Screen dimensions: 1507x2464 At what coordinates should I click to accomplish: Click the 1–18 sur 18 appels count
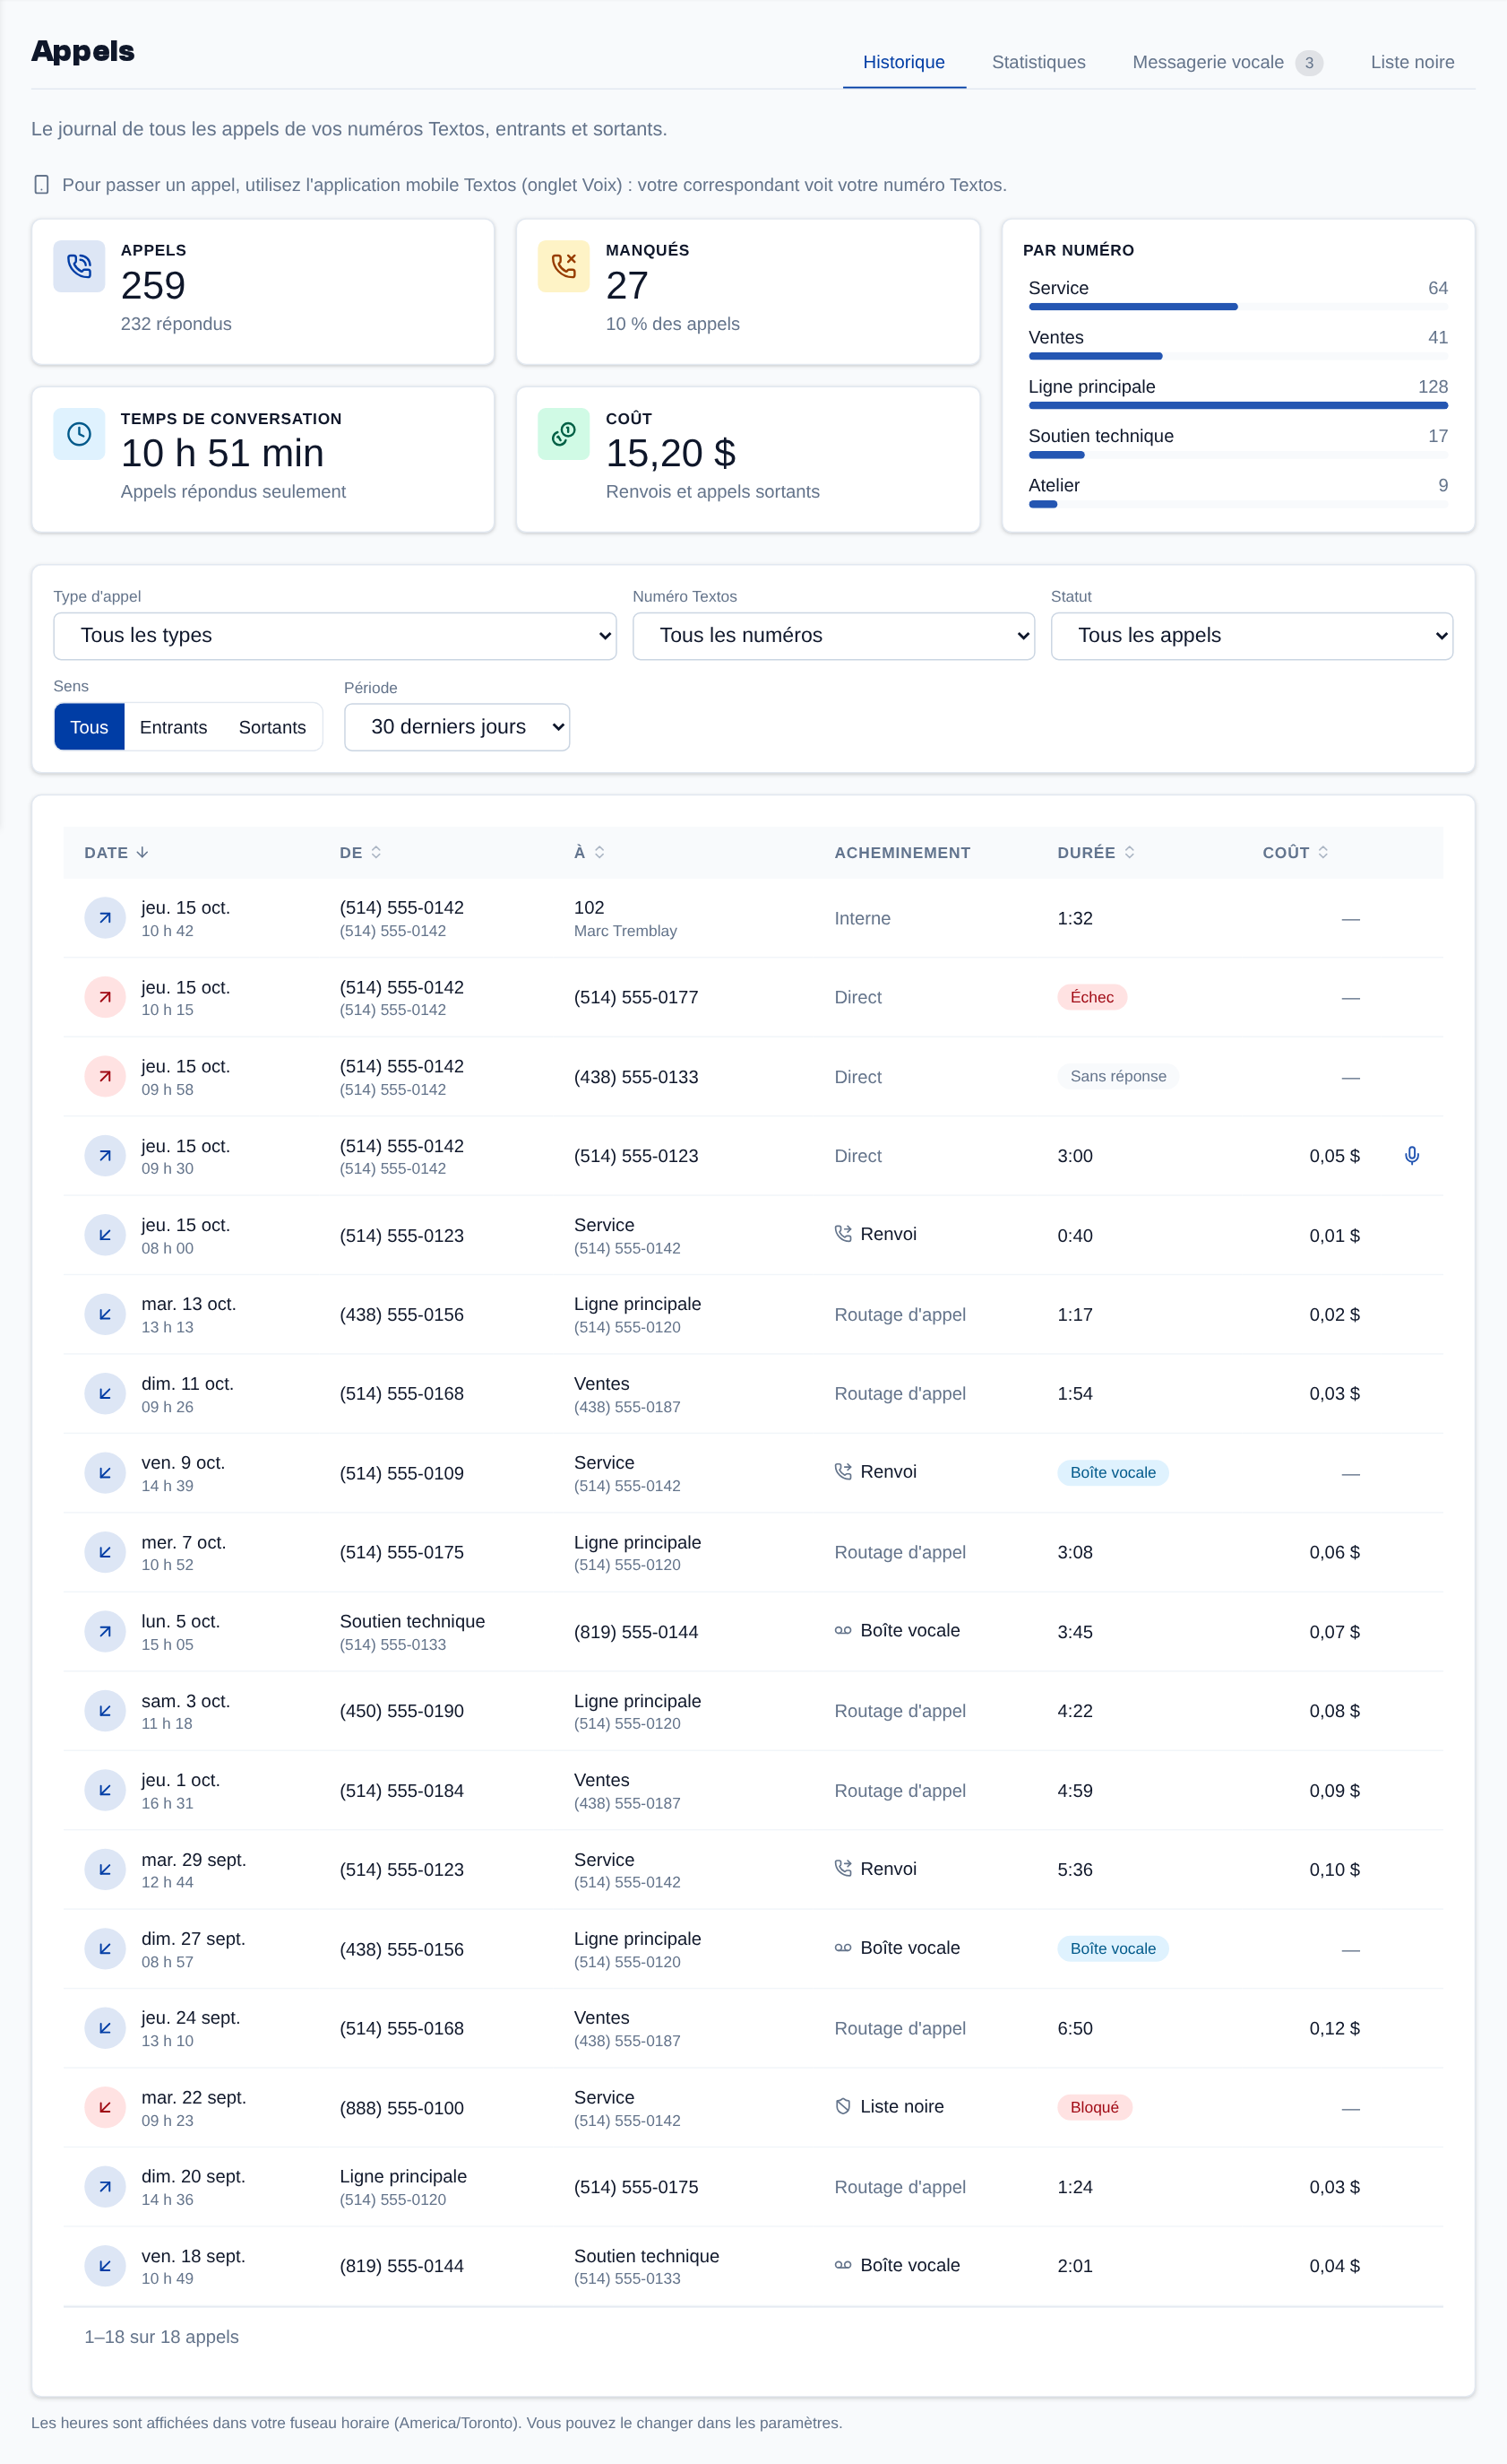pyautogui.click(x=162, y=2337)
